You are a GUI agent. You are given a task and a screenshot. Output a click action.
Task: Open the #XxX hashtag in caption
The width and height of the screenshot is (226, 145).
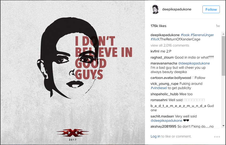click(155, 39)
